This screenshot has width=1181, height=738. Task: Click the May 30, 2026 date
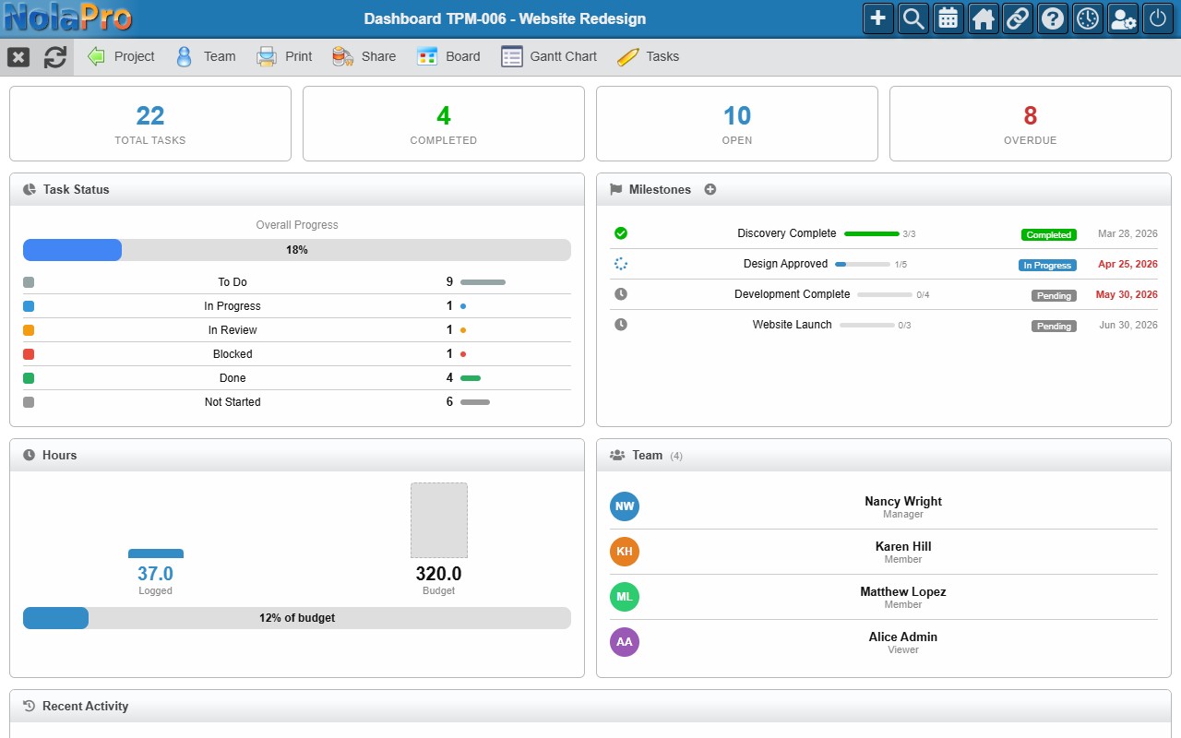1127,294
